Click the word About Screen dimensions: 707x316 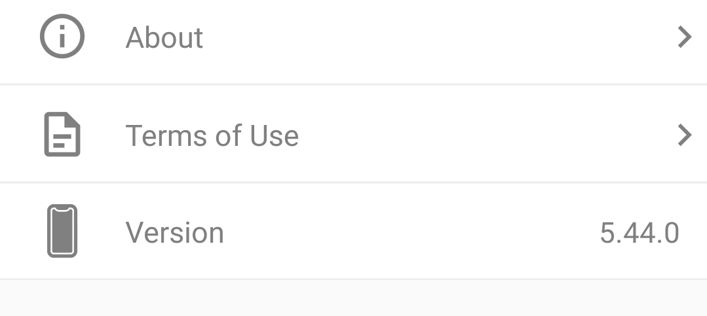(164, 38)
